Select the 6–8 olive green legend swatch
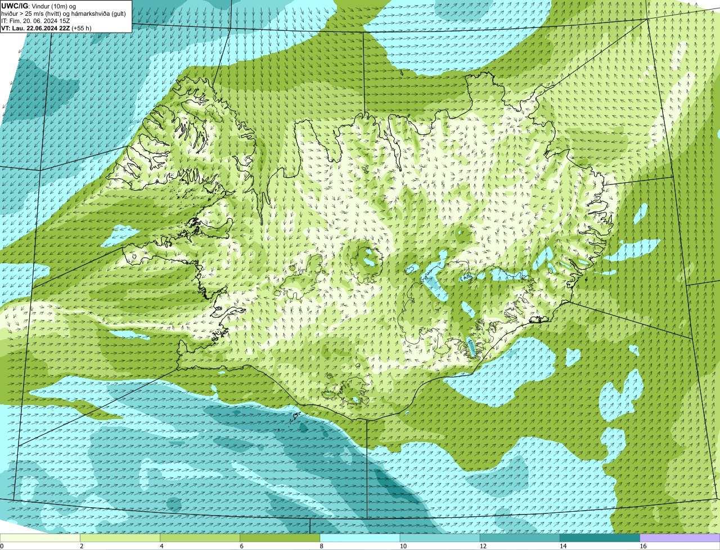Viewport: 720px width, 550px height. [x=280, y=538]
